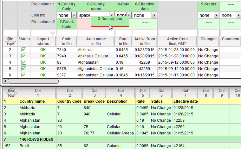Click the Active from final filter field
The image size is (241, 149).
point(178,33)
